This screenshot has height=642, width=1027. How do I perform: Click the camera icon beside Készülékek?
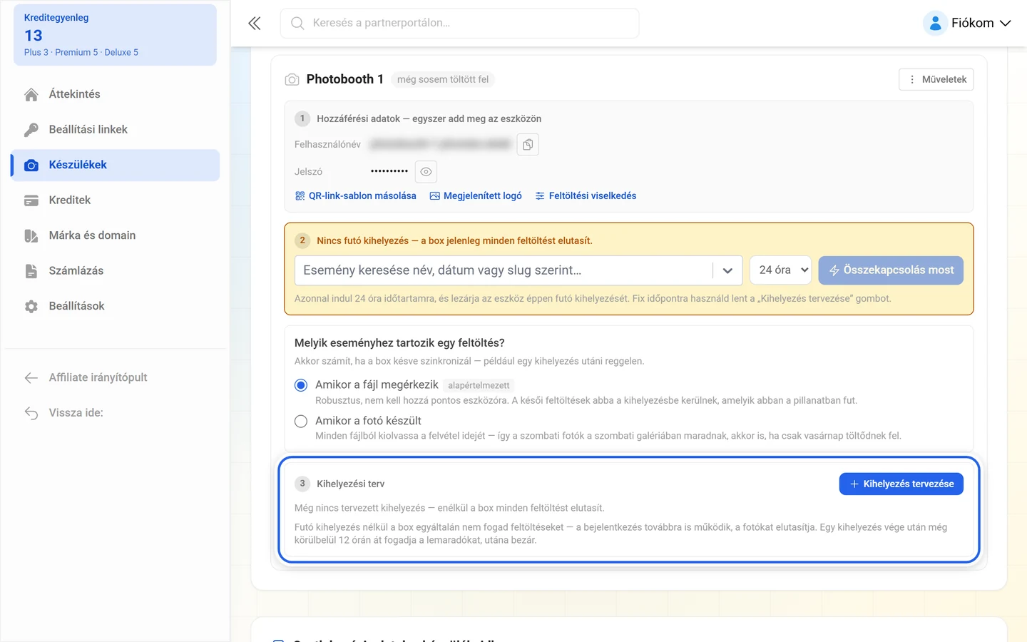(x=31, y=165)
